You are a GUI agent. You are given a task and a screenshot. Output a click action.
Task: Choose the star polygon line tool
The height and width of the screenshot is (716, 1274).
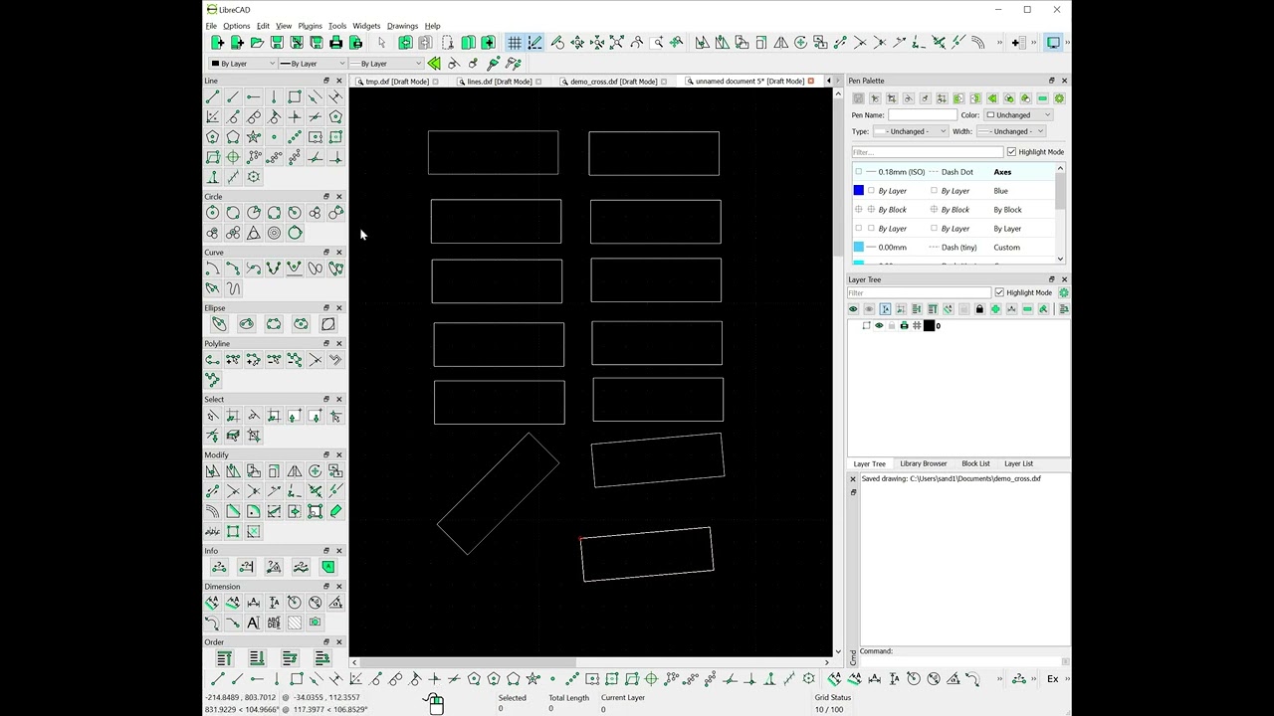click(x=253, y=137)
